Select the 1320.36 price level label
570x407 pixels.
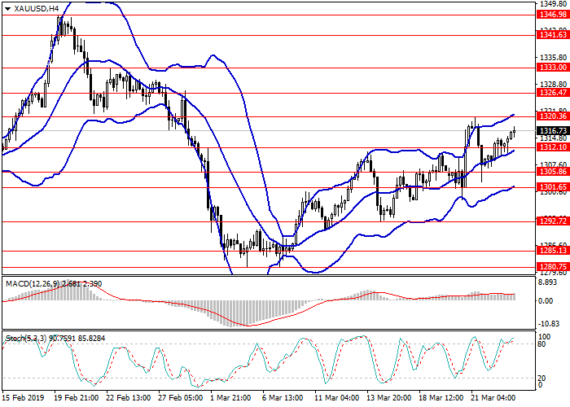[x=552, y=116]
